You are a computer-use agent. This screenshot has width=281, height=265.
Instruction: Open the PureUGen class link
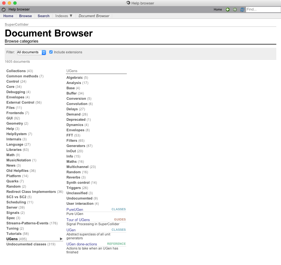click(x=75, y=209)
